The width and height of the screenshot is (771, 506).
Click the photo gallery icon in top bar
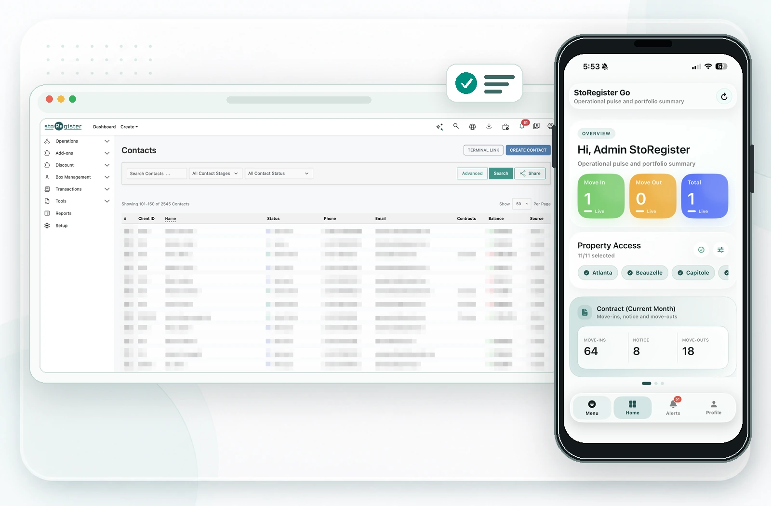pyautogui.click(x=536, y=126)
